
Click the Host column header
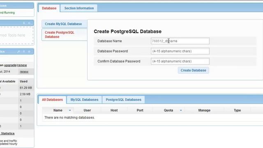pyautogui.click(x=114, y=111)
